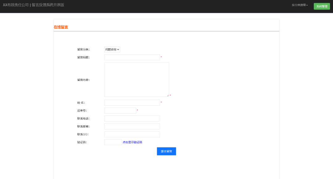Grab the 留言内容 textarea resize handle

pos(168,95)
